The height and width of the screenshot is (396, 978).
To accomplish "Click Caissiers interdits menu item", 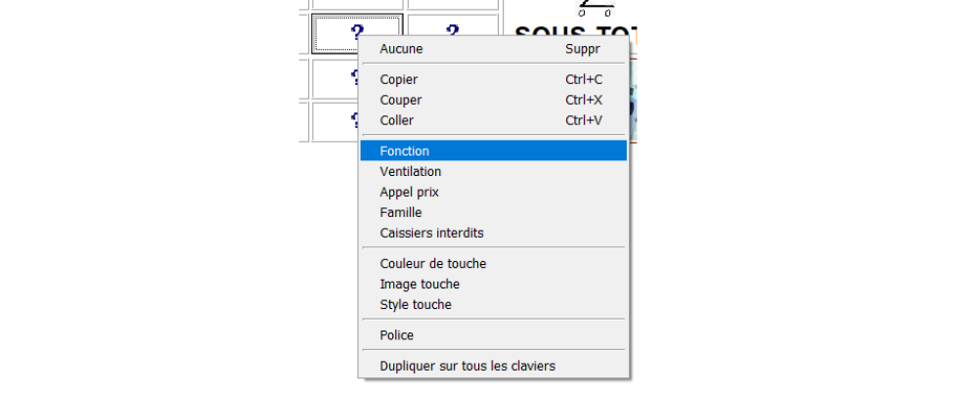I will [431, 233].
